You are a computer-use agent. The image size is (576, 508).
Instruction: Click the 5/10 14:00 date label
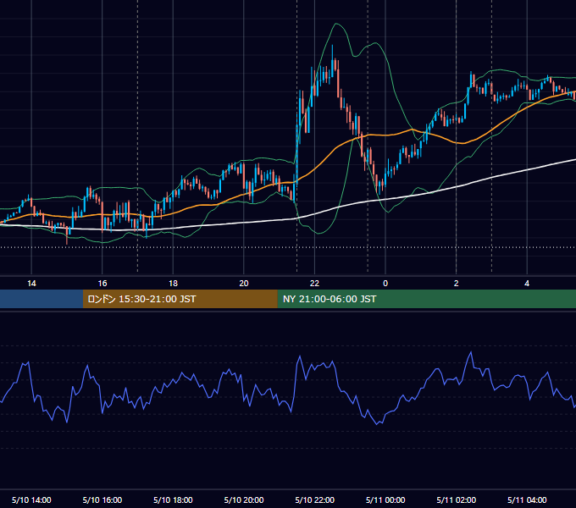click(x=31, y=500)
